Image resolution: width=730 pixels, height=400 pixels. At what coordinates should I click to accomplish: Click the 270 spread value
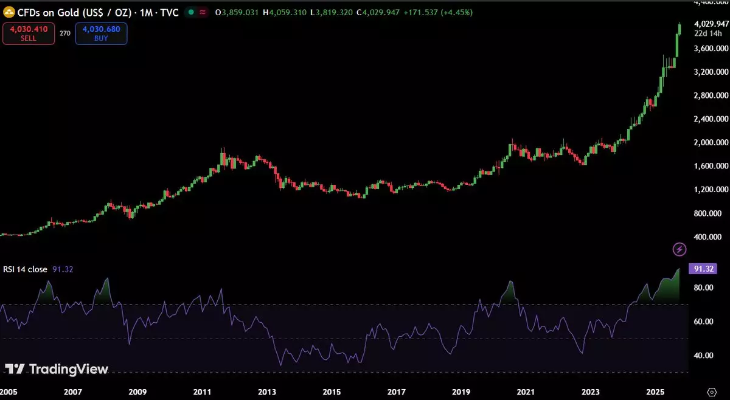coord(65,34)
